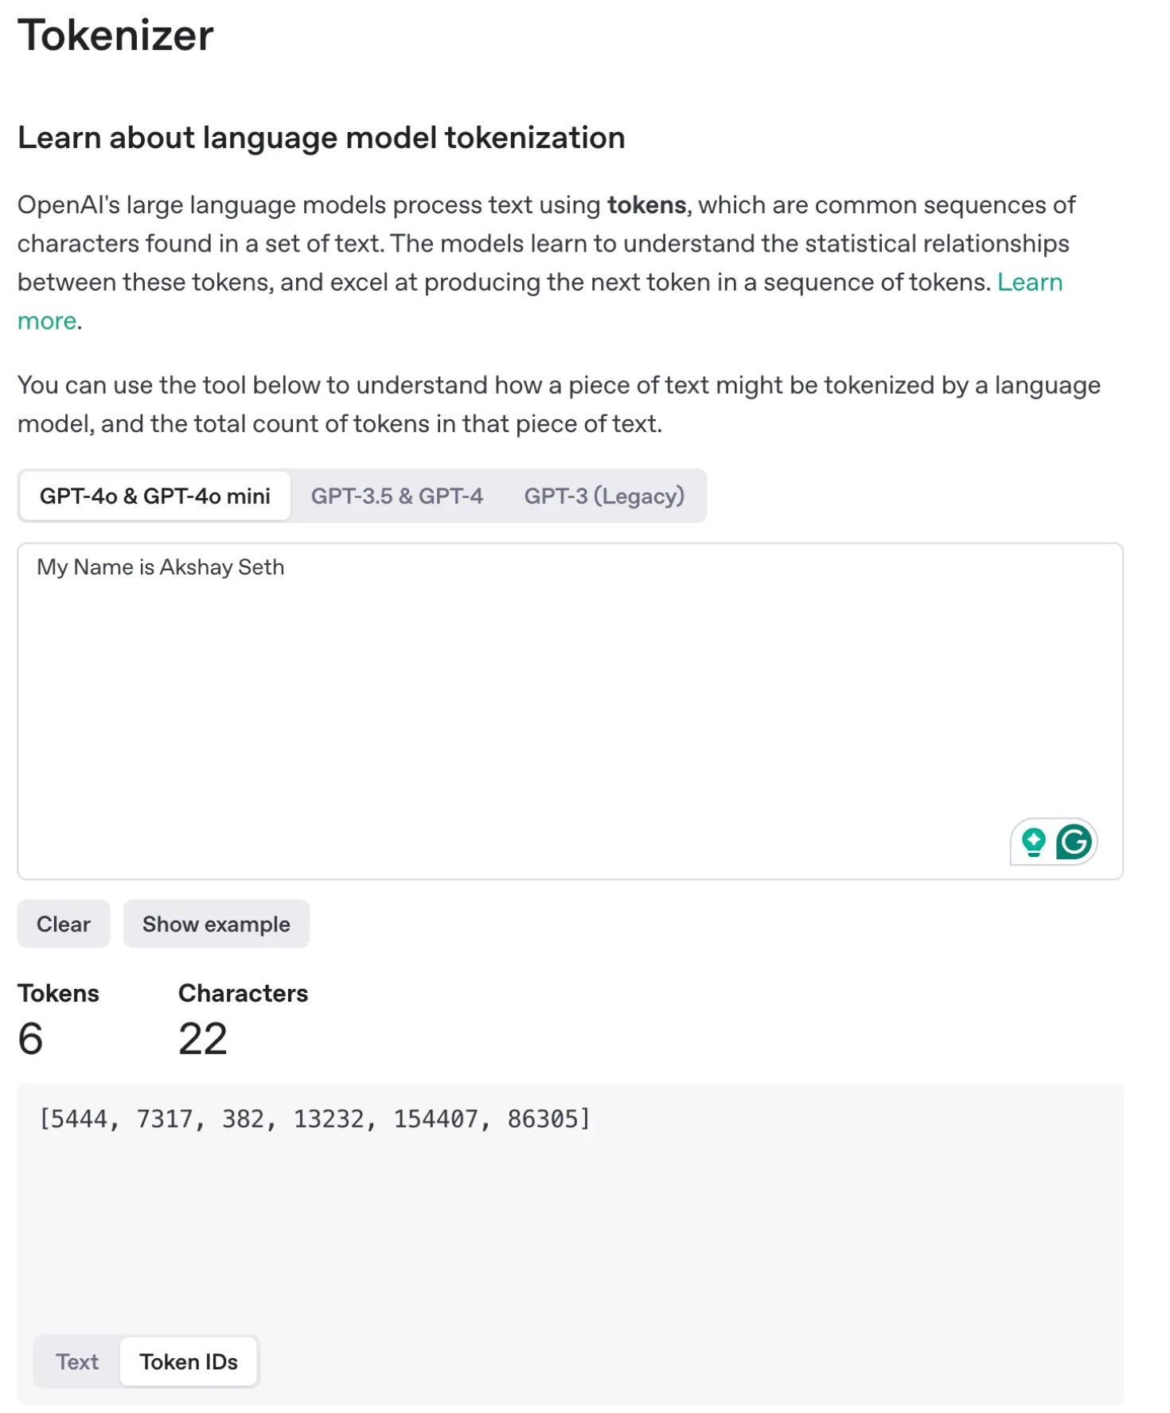This screenshot has height=1413, width=1170.
Task: Select the GPT-4o & GPT-4o mini tab
Action: point(155,496)
